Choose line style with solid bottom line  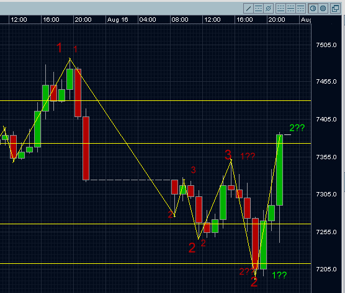pos(280,9)
